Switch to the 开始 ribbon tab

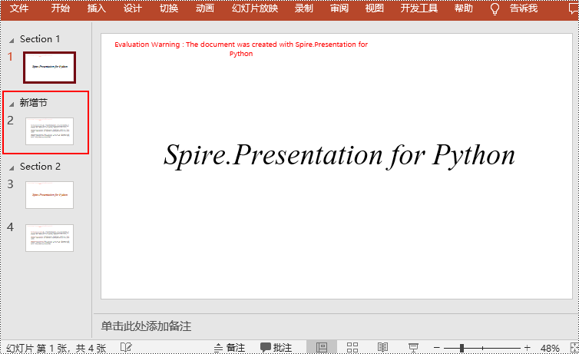60,8
